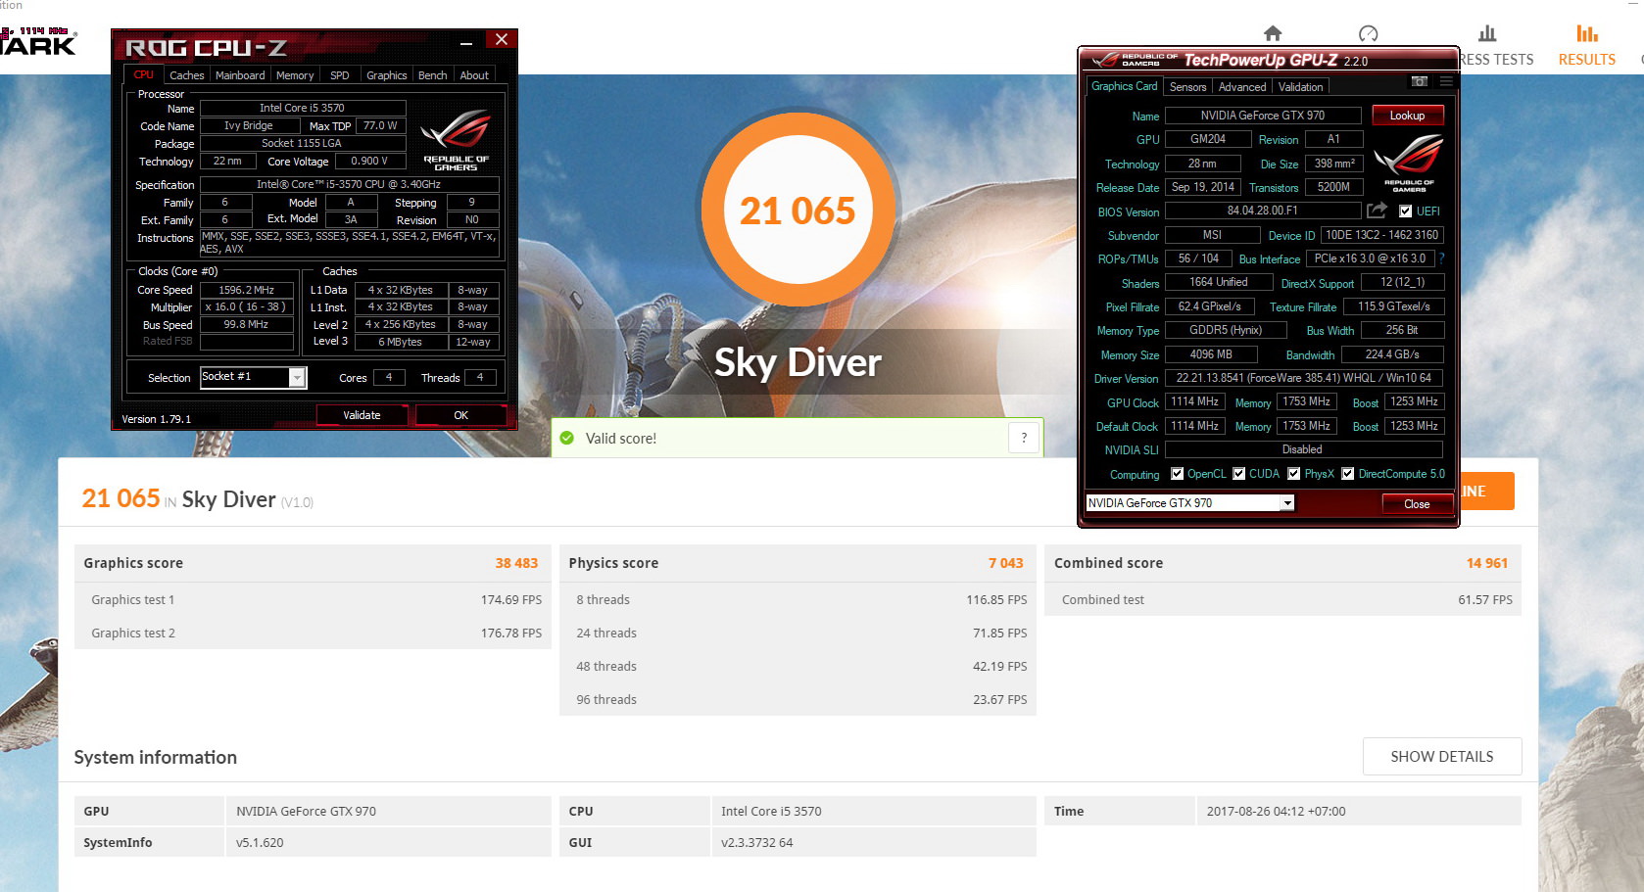Click the Validate button in CPU-Z
Image resolution: width=1644 pixels, height=892 pixels.
[x=362, y=415]
